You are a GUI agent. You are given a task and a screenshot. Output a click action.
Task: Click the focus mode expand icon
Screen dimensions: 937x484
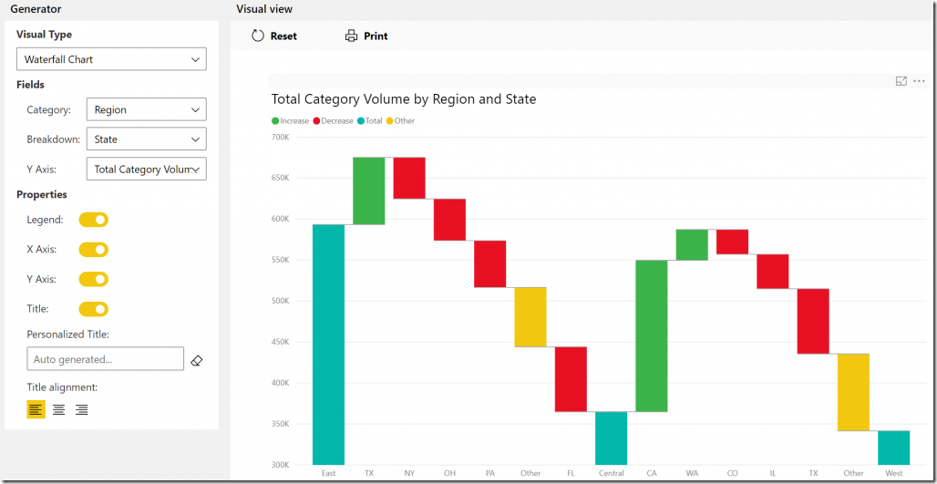click(901, 81)
